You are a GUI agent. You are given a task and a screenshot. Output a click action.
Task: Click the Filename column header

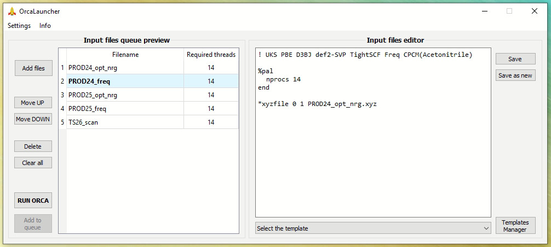tap(125, 55)
